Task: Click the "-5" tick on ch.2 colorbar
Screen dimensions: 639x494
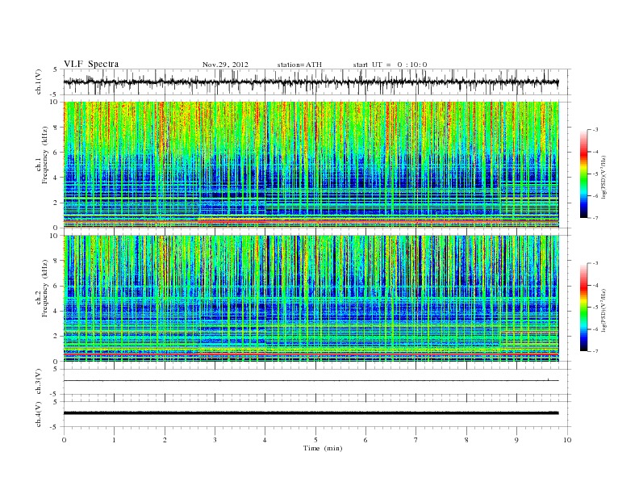Action: click(x=595, y=307)
